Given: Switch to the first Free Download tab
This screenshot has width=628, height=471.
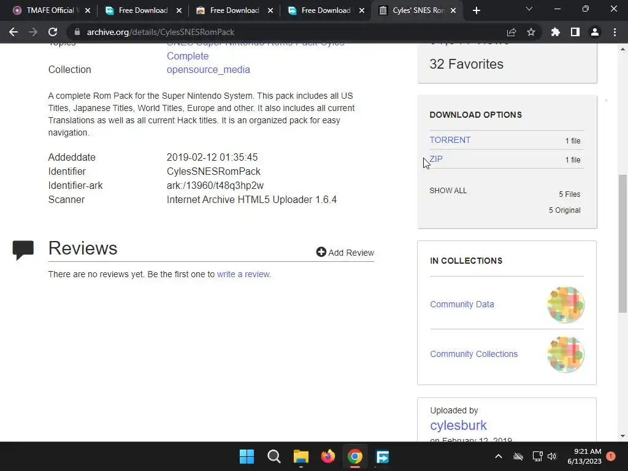Looking at the screenshot, I should [x=143, y=10].
